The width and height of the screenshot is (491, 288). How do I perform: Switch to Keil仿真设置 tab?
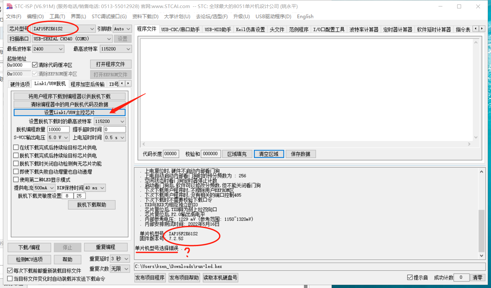[x=250, y=29]
